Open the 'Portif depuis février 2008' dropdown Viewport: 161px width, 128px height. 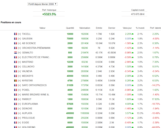(42, 4)
